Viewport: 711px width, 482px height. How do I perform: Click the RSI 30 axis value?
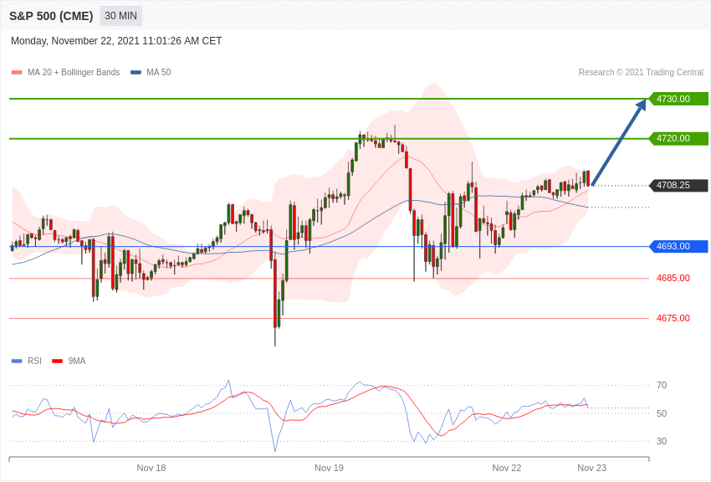[x=662, y=441]
